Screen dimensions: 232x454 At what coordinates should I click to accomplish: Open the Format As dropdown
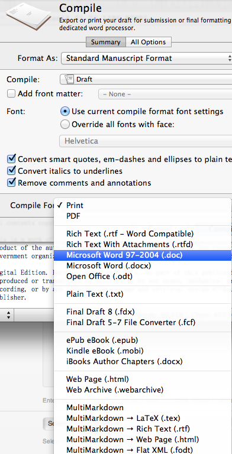click(x=146, y=58)
